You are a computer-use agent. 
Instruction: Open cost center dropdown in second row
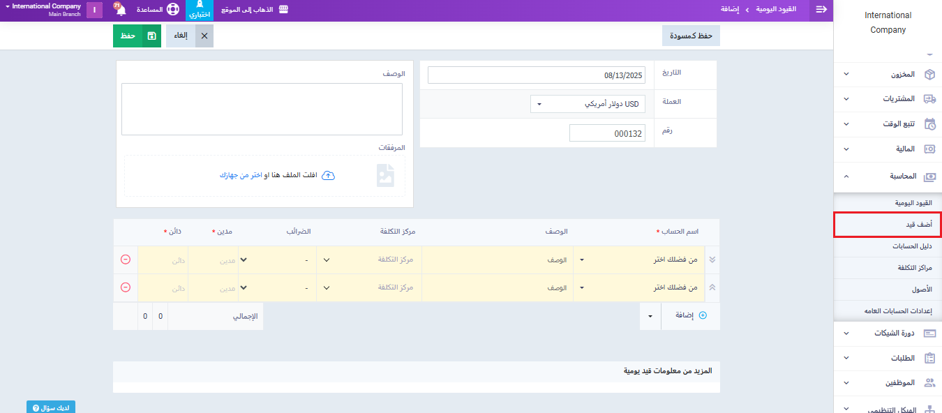coord(369,287)
